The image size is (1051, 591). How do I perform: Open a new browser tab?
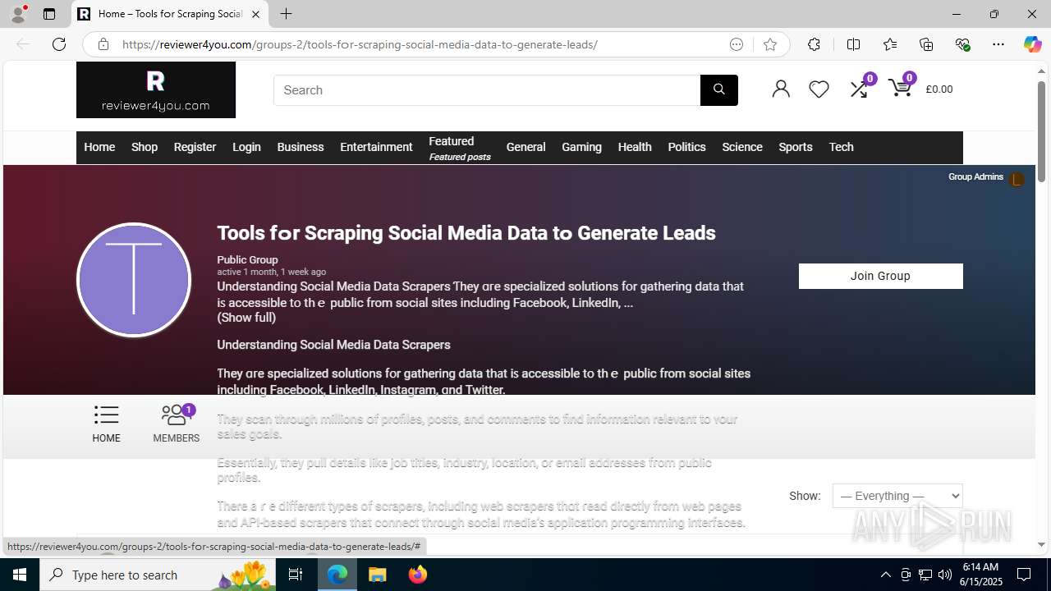286,14
